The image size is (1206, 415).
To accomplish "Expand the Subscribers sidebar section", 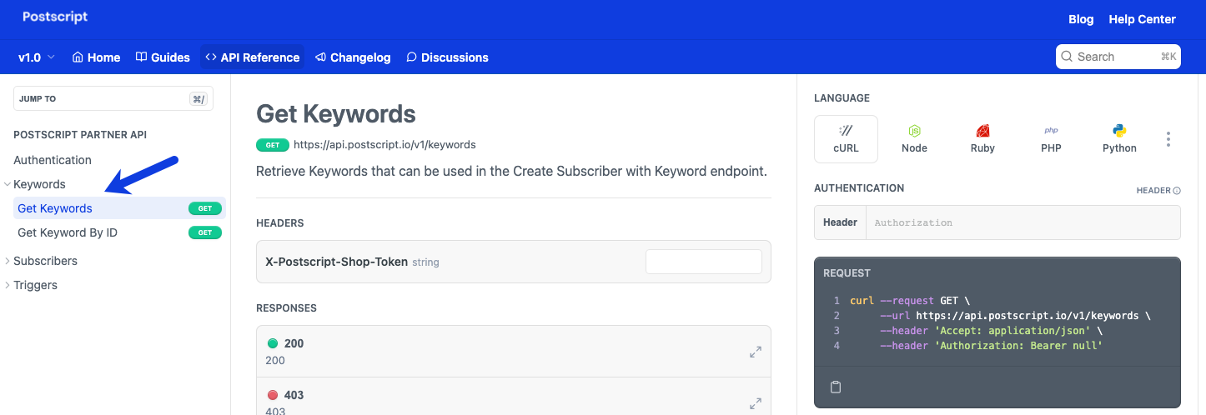I will (8, 261).
